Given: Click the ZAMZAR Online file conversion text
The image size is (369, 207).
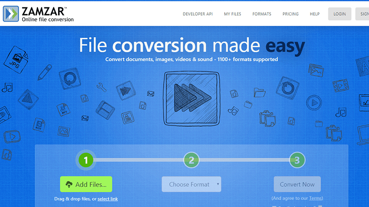Looking at the screenshot, I should (x=48, y=14).
